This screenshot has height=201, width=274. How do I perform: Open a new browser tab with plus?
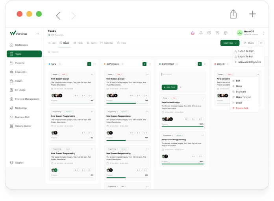click(252, 14)
